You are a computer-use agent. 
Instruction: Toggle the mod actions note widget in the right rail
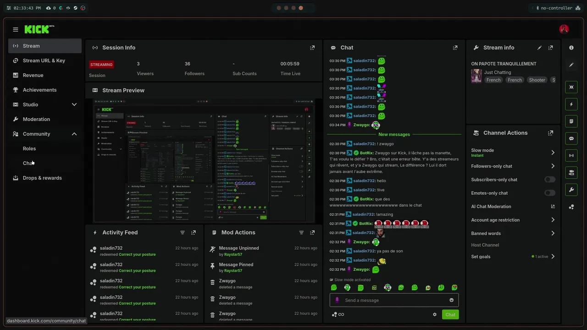point(571,121)
